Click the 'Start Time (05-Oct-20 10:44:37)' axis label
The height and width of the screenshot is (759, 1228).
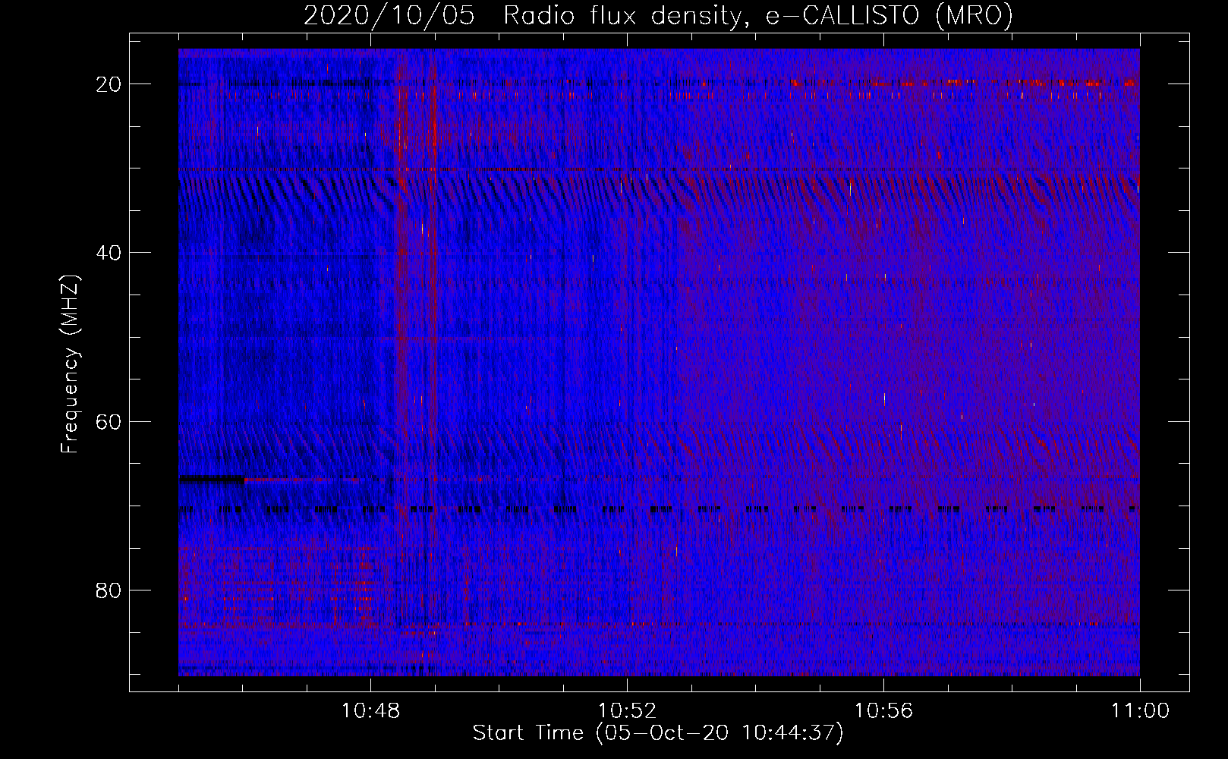tap(658, 733)
